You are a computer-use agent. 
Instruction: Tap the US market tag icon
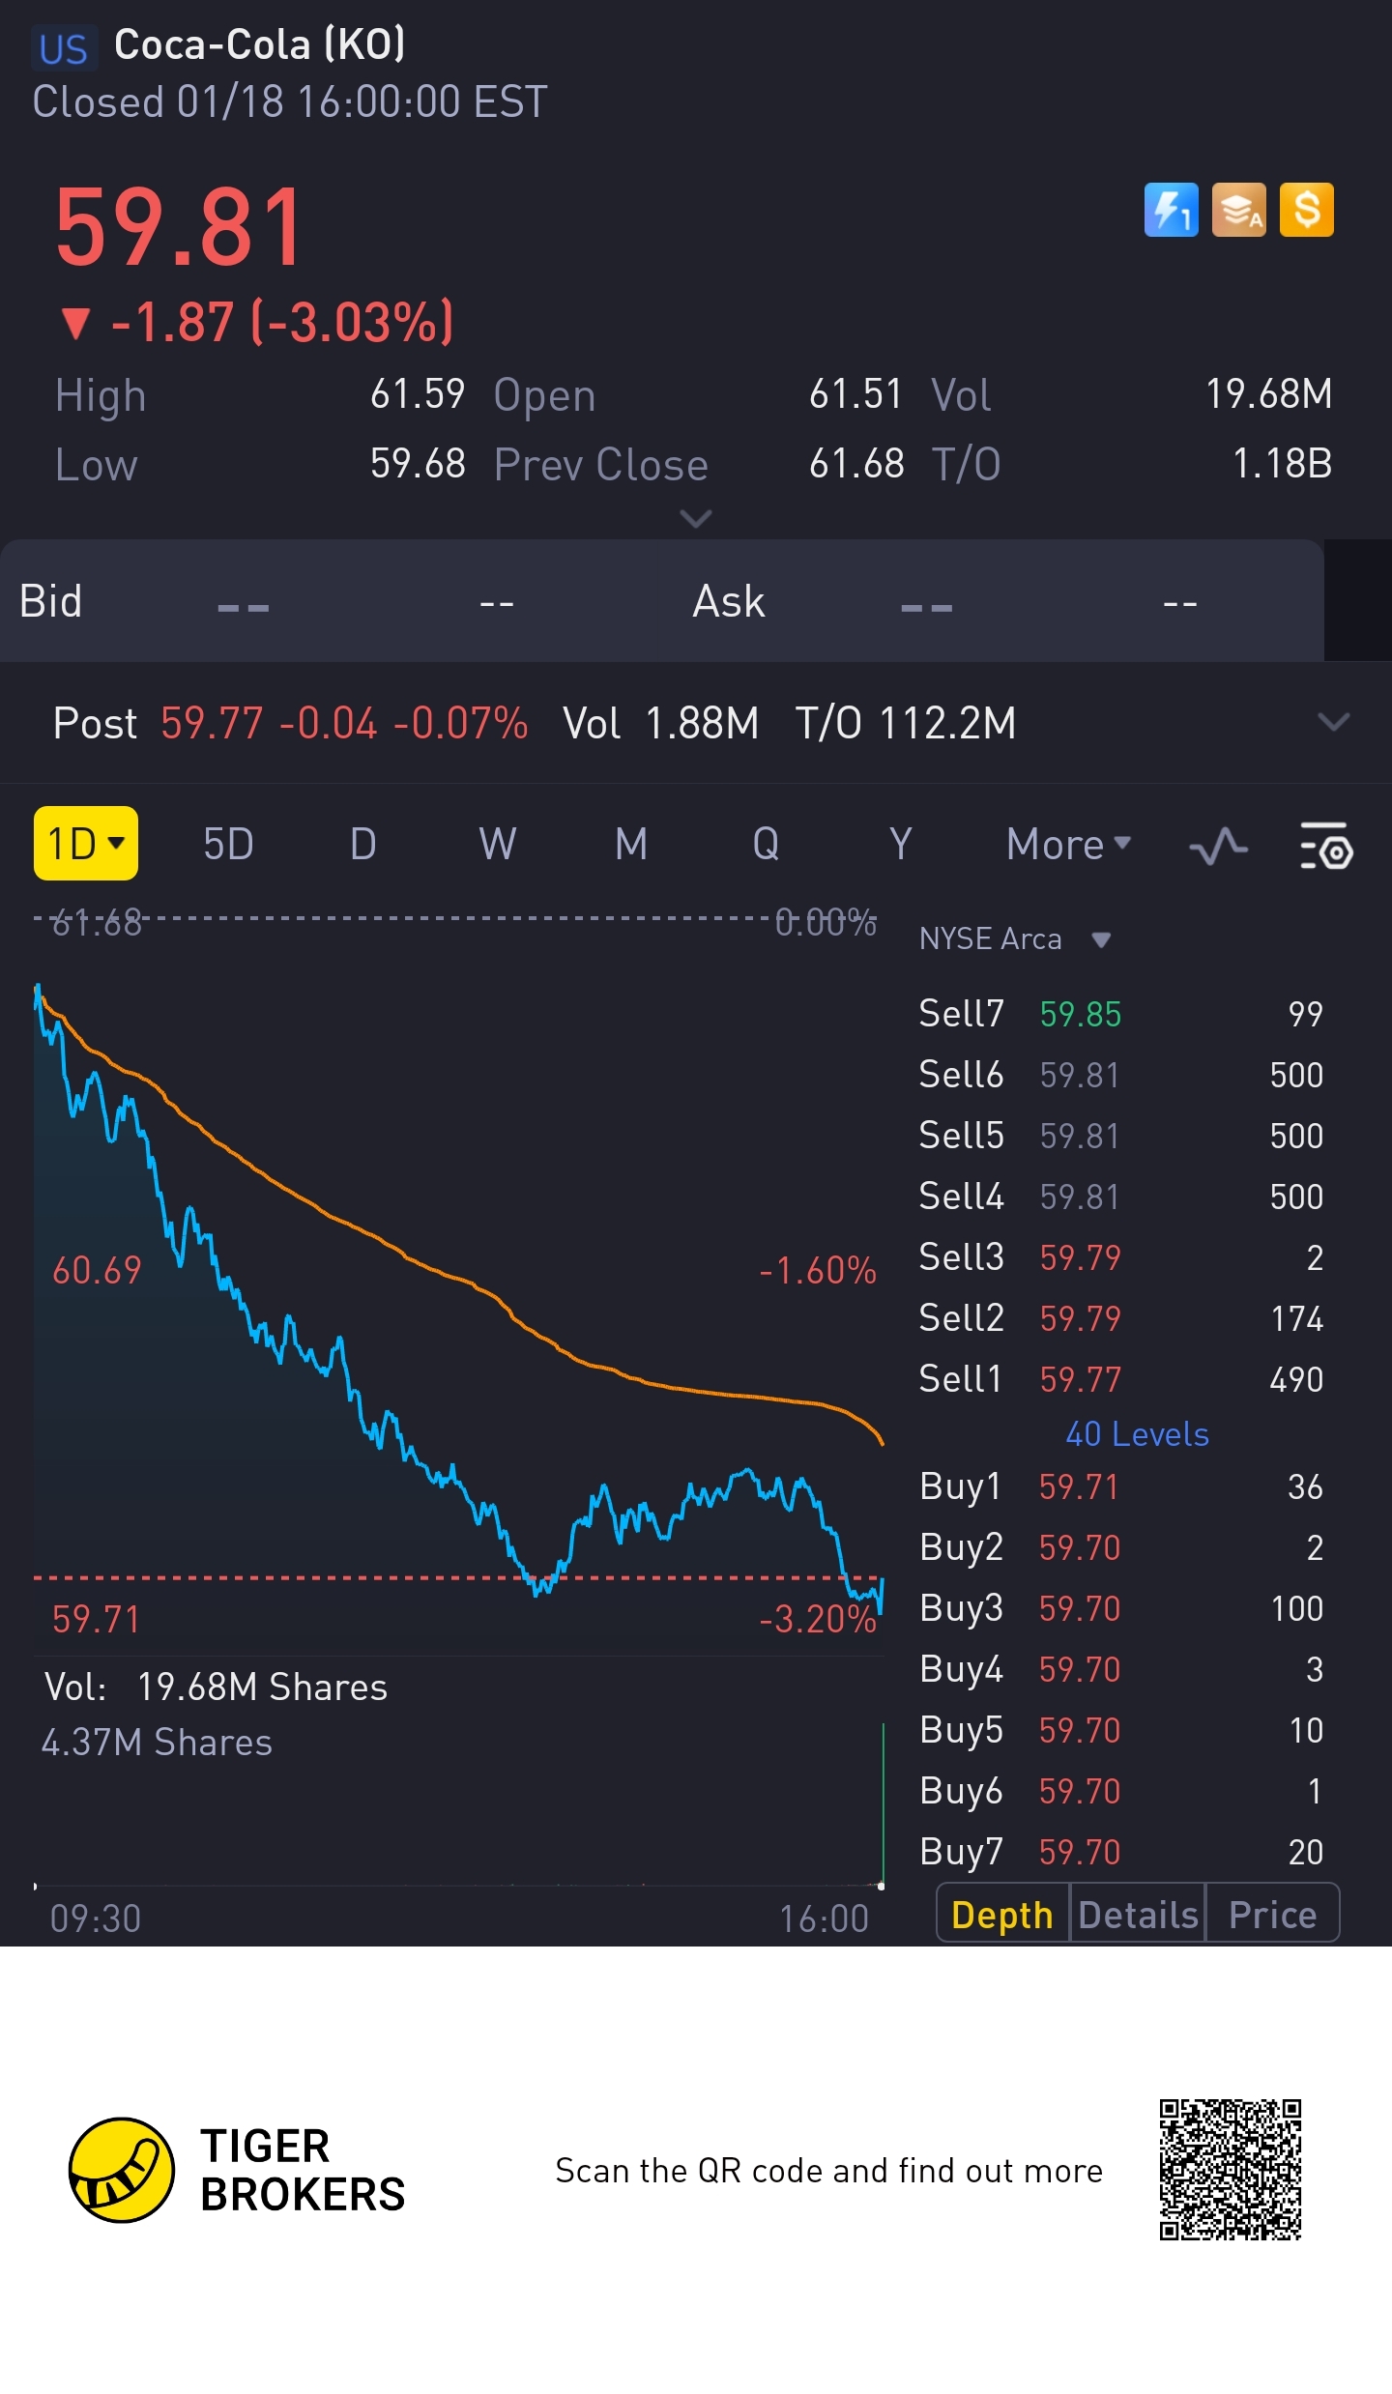pyautogui.click(x=64, y=48)
